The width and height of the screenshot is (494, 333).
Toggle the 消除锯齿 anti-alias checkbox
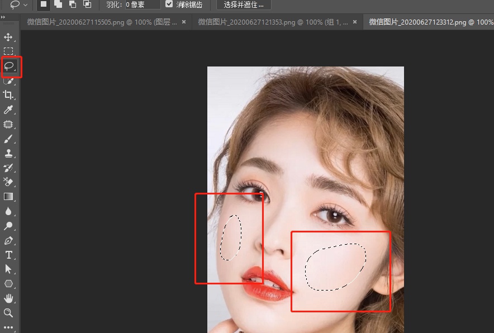tap(169, 4)
